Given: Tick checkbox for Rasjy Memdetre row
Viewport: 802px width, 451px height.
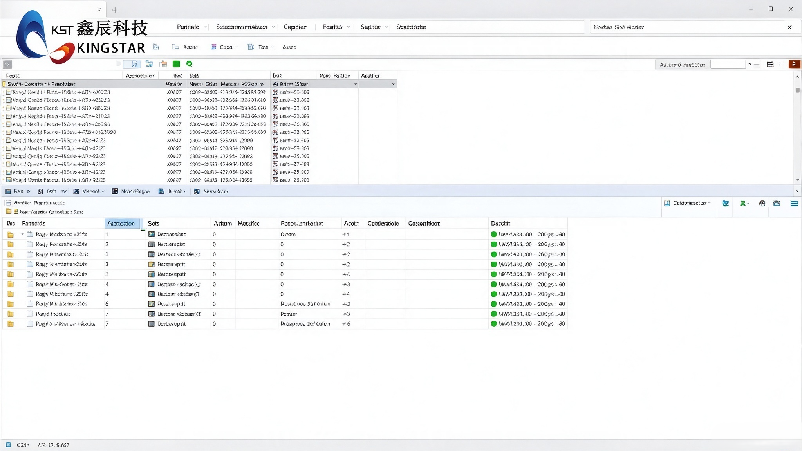Looking at the screenshot, I should (30, 264).
